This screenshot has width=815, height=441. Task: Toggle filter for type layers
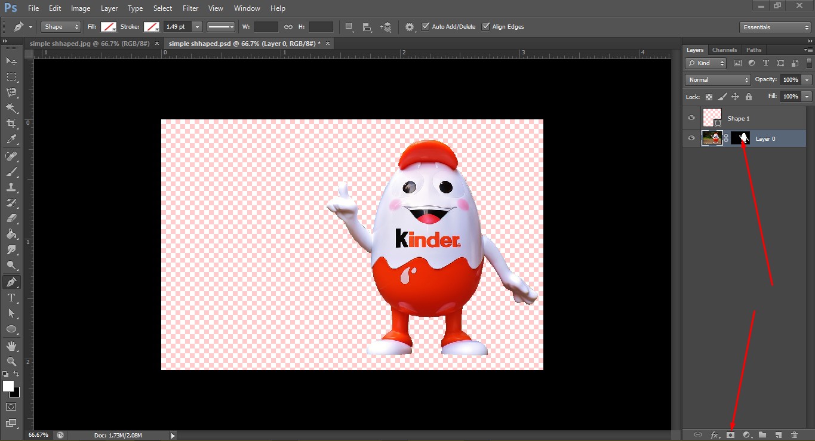766,63
